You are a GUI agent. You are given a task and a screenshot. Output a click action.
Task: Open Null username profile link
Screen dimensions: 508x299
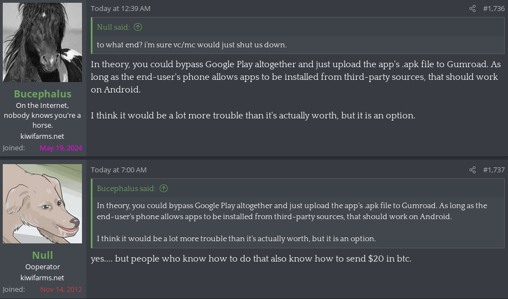(x=42, y=255)
